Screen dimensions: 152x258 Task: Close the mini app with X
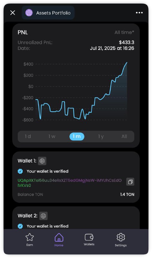click(13, 13)
